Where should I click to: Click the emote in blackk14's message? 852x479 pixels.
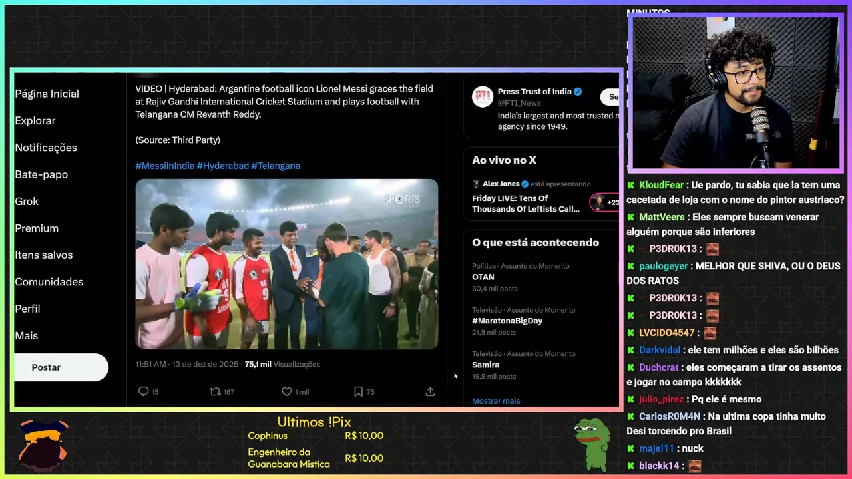click(694, 466)
